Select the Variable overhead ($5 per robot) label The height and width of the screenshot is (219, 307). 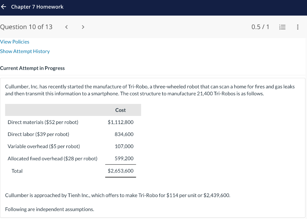click(44, 146)
